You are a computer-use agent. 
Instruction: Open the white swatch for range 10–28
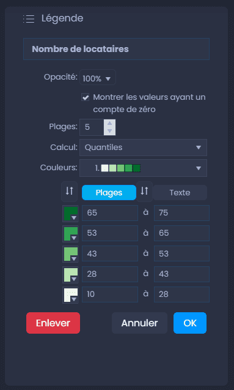(x=70, y=294)
